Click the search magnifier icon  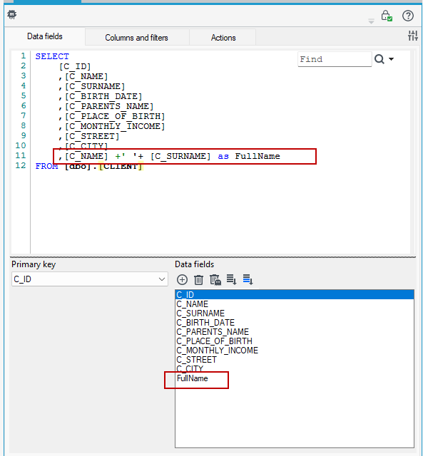coord(379,59)
